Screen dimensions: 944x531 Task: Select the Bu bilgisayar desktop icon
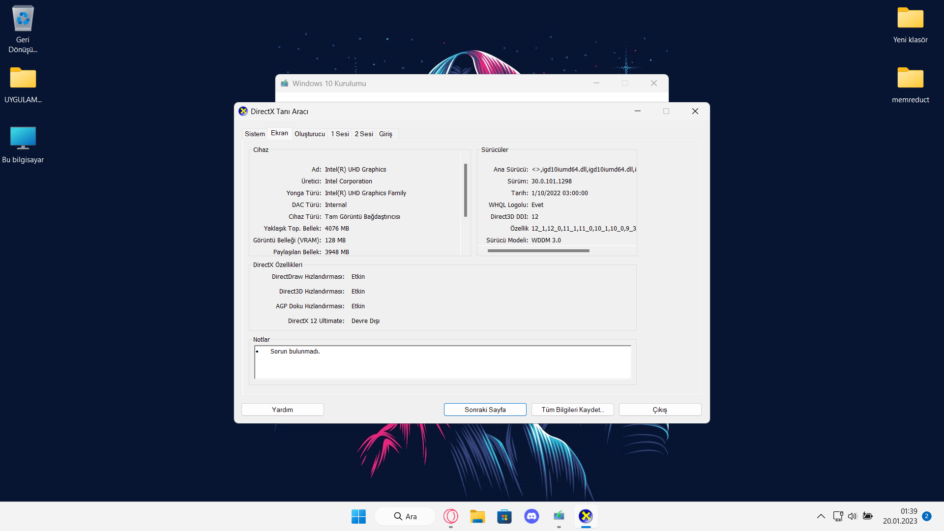23,145
